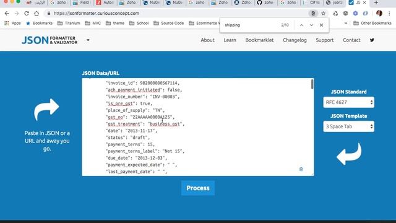The image size is (396, 223).
Task: Close the active JS tab
Action: coord(364,2)
